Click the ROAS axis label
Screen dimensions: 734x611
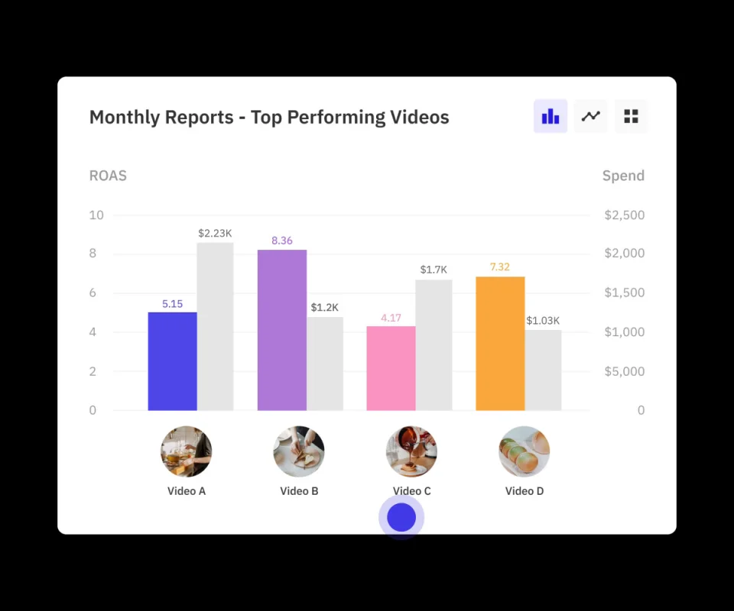click(108, 176)
